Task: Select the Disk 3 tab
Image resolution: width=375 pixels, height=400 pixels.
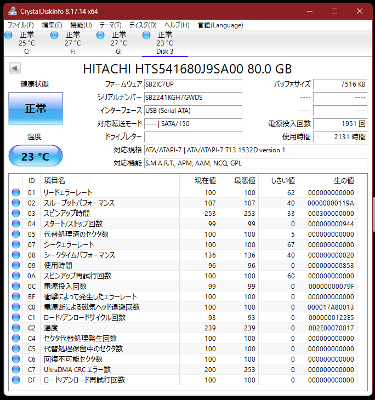Action: click(x=164, y=43)
